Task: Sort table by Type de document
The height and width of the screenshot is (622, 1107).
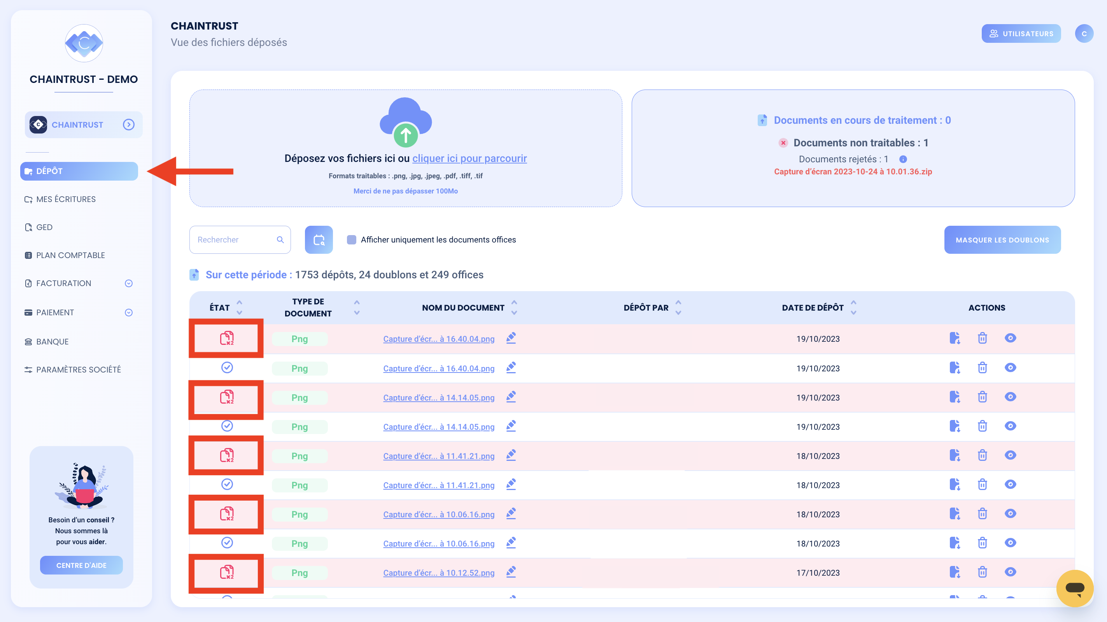Action: (357, 307)
